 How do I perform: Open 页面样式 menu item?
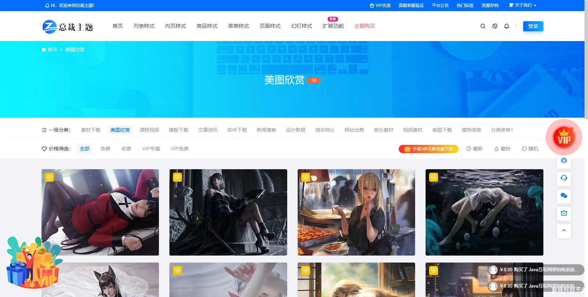[270, 26]
